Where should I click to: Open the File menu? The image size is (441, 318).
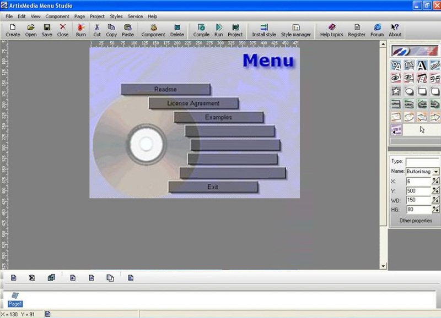(x=9, y=17)
